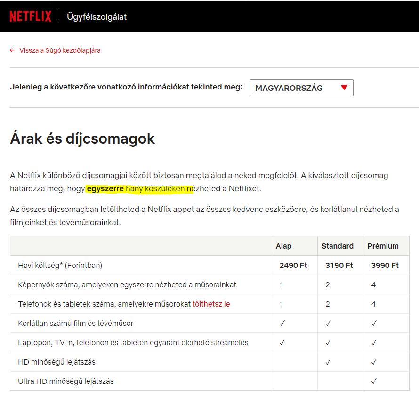
Task: Open the Ügyfélszolgálat header link
Action: [97, 17]
